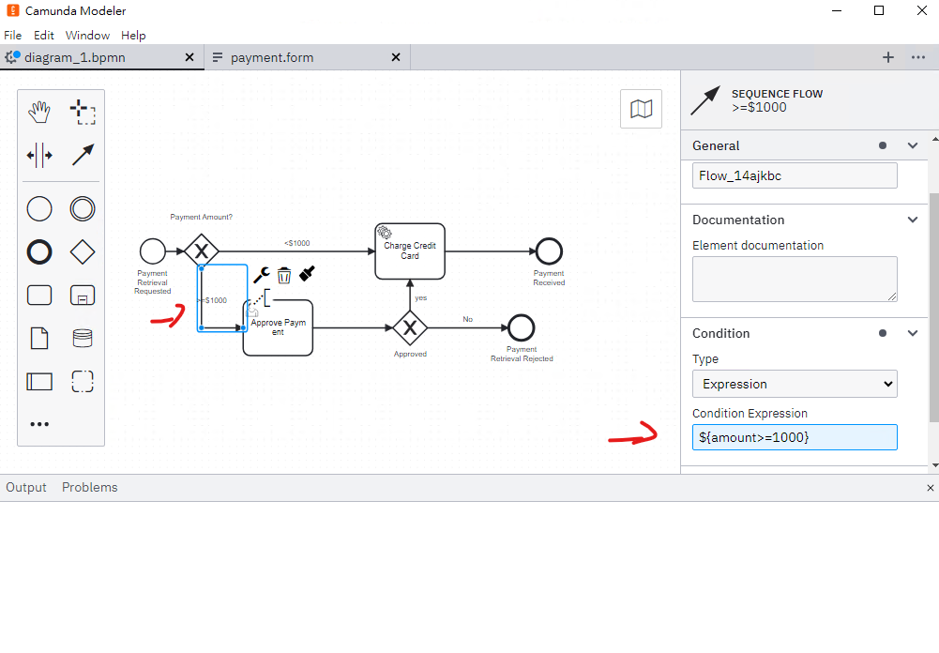Click the plus button to create new file
The image size is (939, 653).
[x=888, y=57]
